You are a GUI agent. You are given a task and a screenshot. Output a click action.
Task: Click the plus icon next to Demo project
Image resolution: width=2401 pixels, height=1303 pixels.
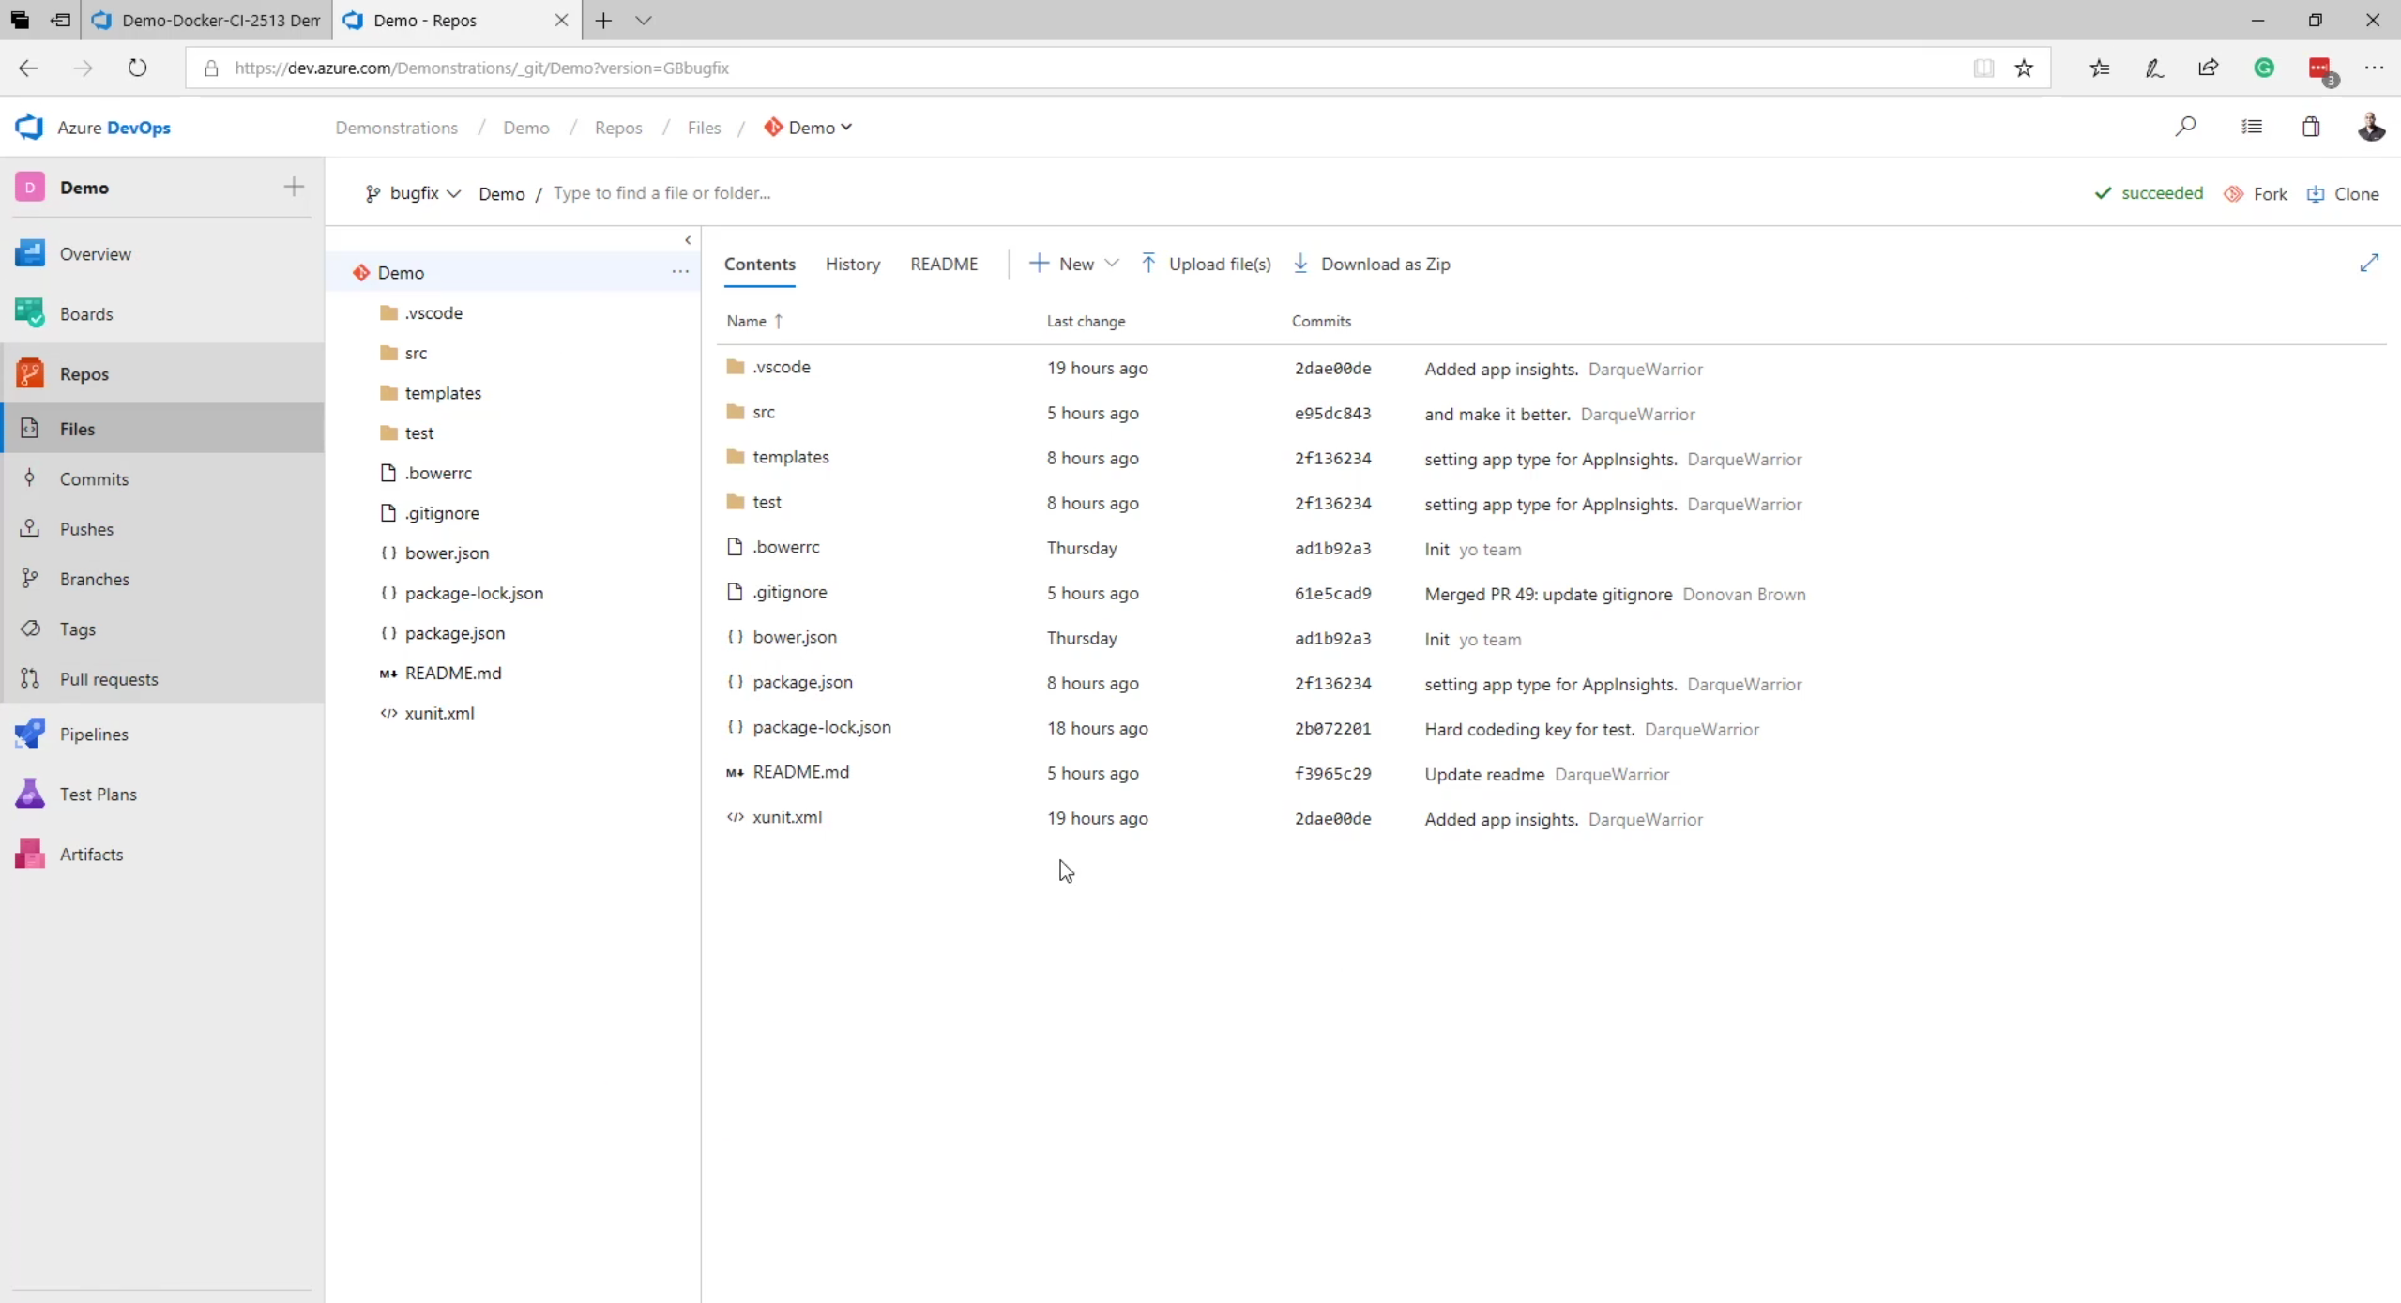click(x=294, y=187)
